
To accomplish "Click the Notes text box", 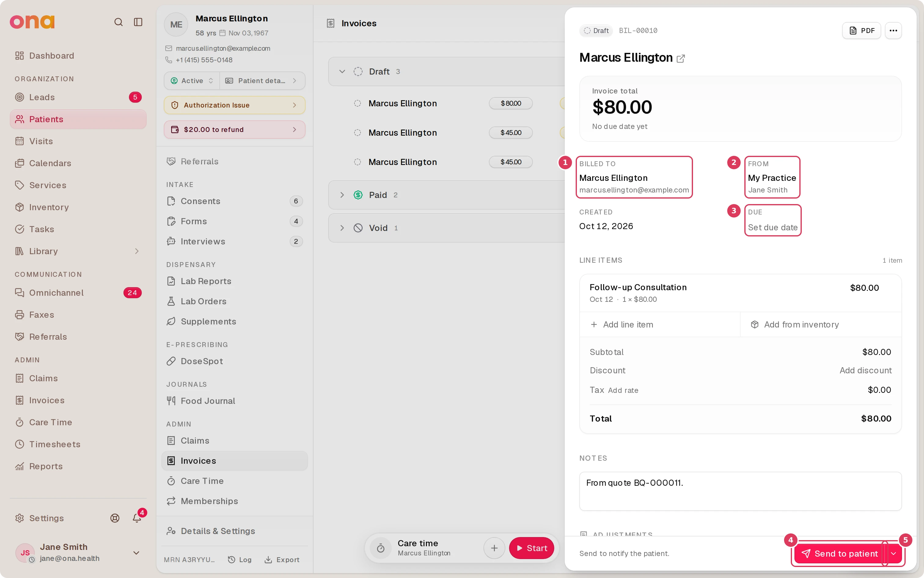I will pos(740,491).
